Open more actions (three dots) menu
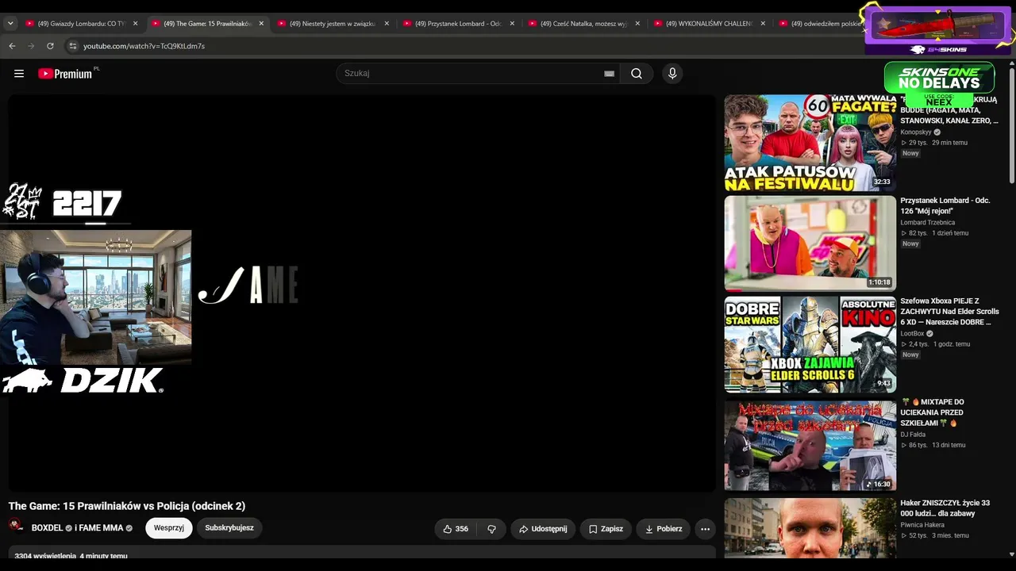The image size is (1016, 571). click(705, 529)
